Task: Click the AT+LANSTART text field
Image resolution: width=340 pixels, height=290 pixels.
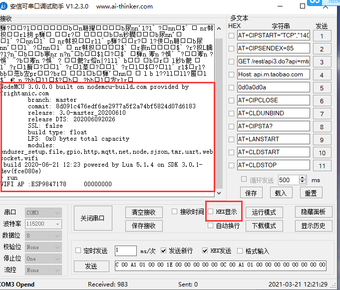Action: [x=274, y=139]
